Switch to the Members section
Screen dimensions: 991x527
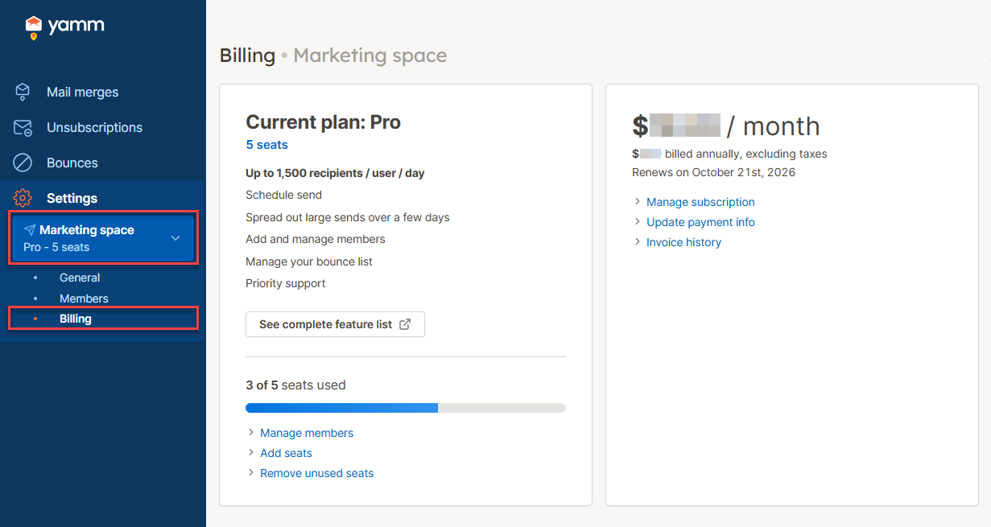pyautogui.click(x=84, y=298)
